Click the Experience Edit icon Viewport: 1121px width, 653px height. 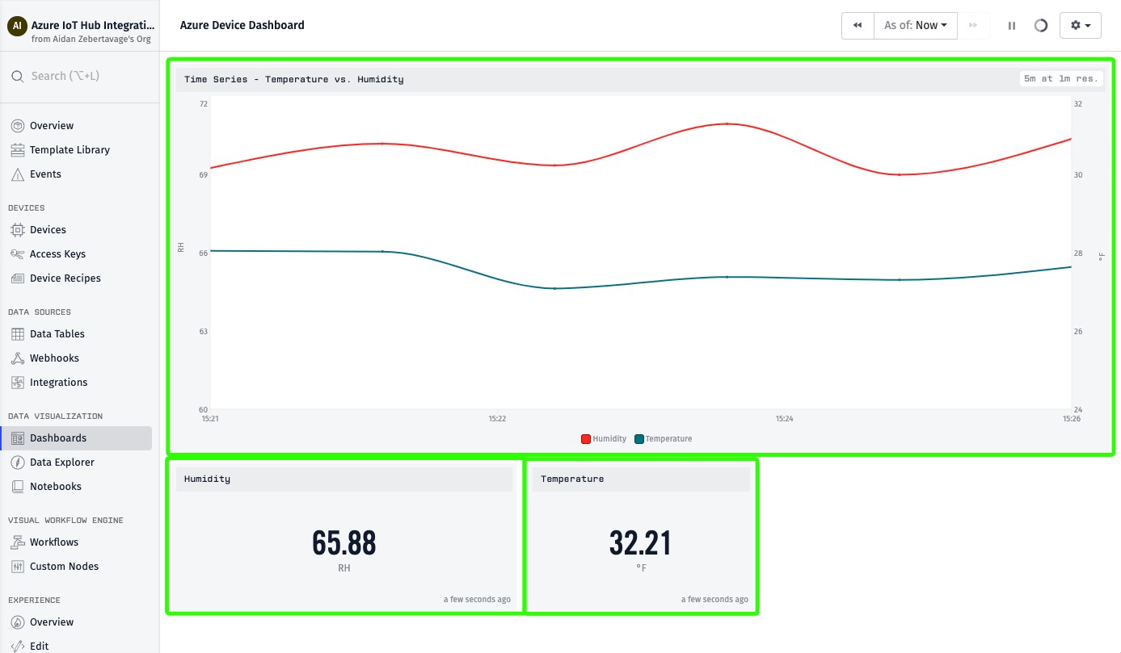pyautogui.click(x=18, y=647)
